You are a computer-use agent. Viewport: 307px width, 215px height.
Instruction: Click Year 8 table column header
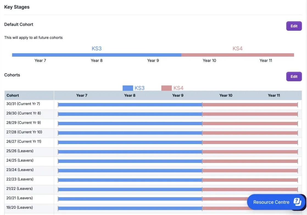tap(130, 96)
